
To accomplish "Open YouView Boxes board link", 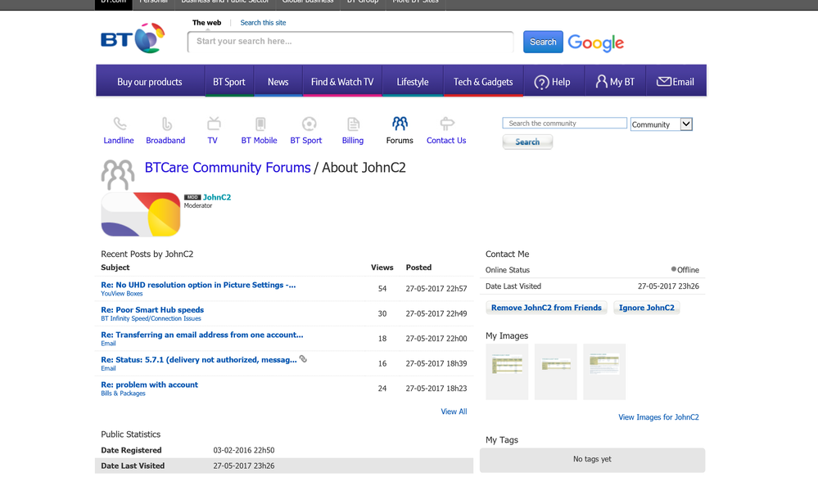I will (121, 294).
